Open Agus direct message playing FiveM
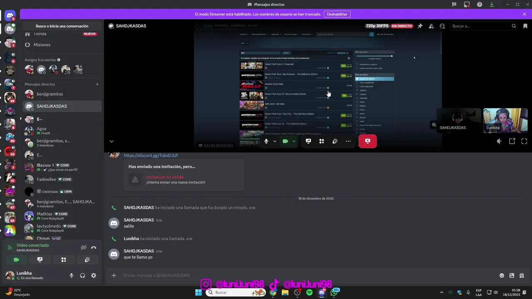The width and height of the screenshot is (532, 299). (62, 131)
